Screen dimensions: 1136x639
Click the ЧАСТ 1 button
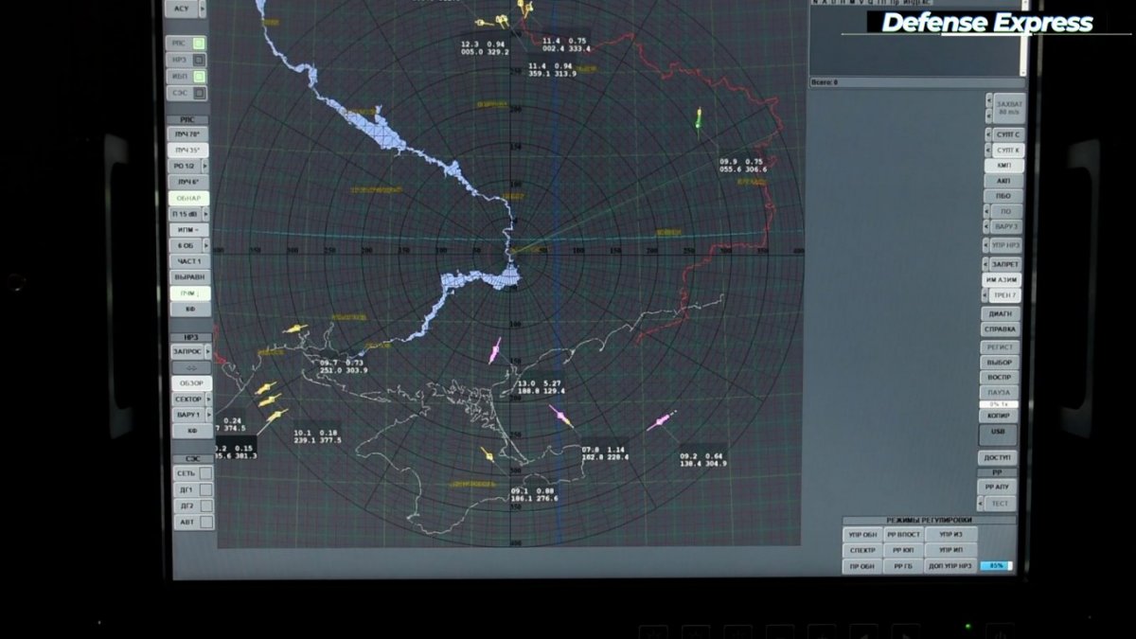188,261
